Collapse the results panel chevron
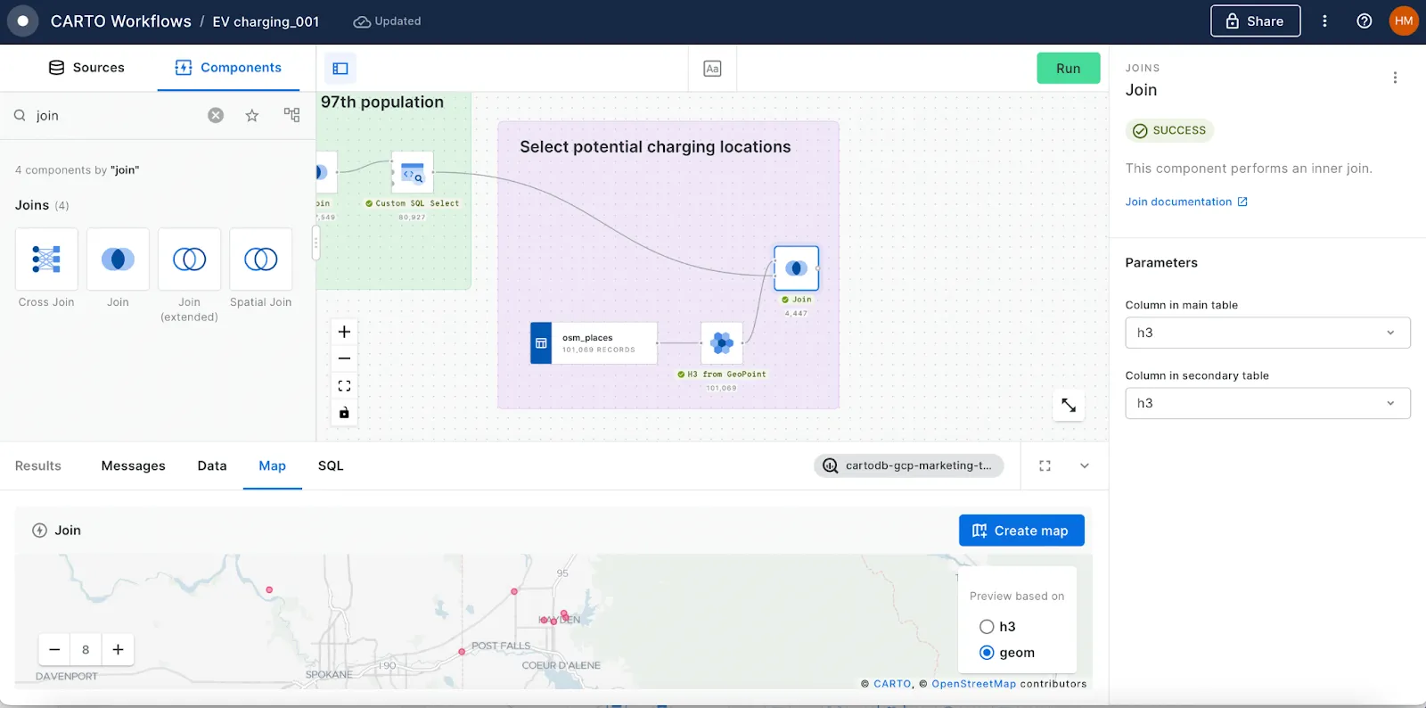 pyautogui.click(x=1085, y=465)
